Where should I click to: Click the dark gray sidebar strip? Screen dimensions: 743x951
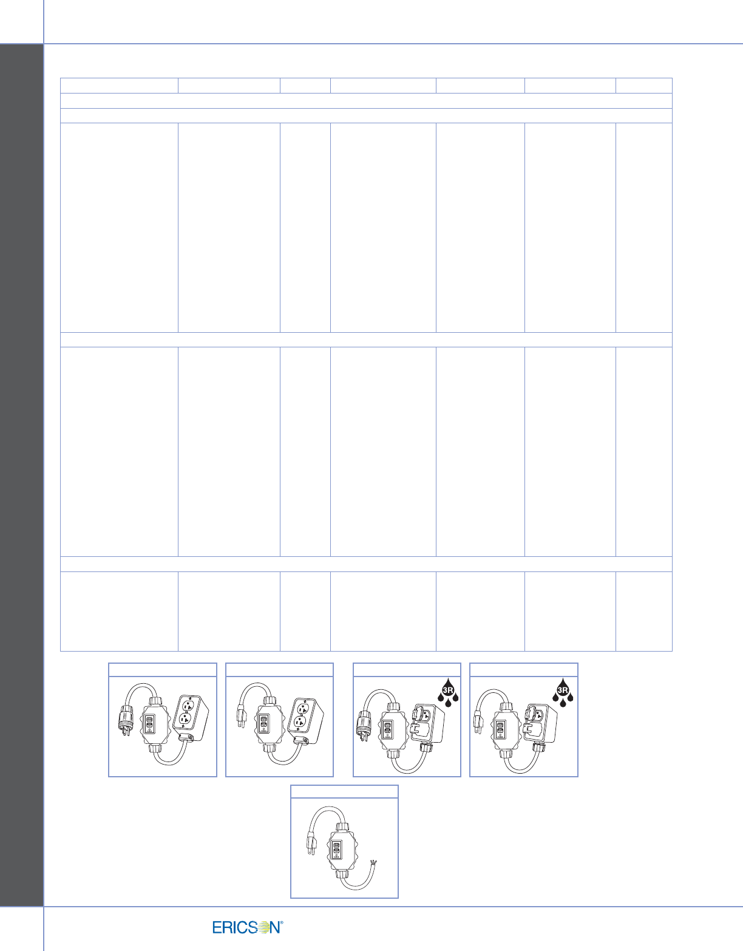coord(22,474)
